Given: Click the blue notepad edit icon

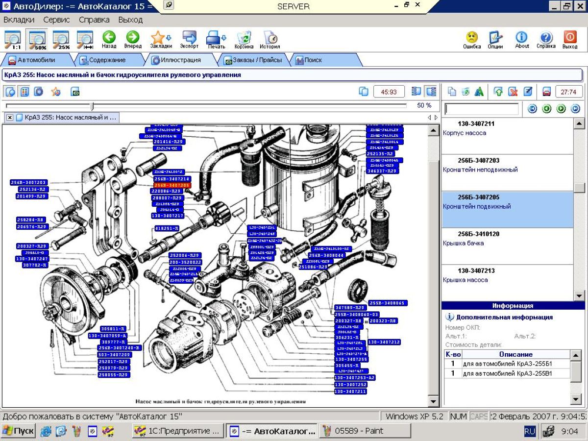Looking at the screenshot, I should click(528, 92).
